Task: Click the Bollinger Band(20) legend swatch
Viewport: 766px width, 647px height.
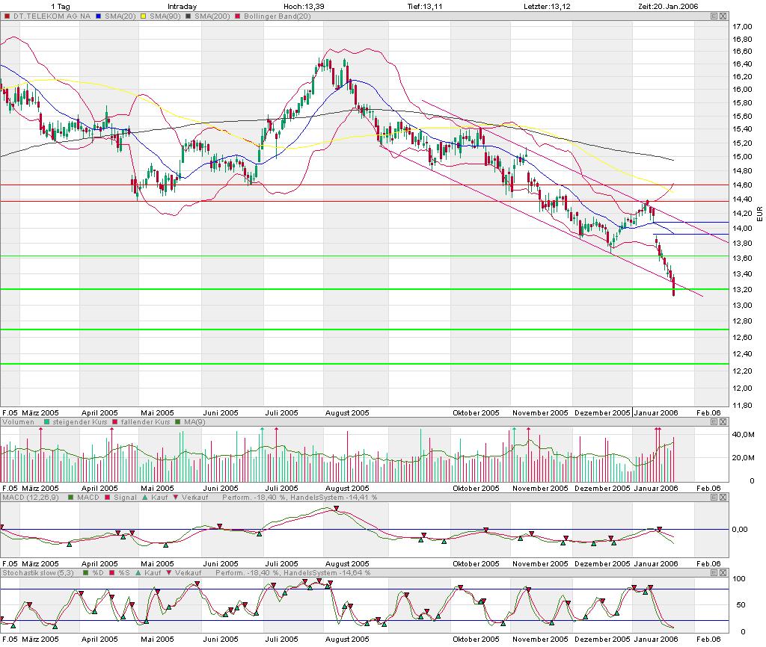Action: [x=237, y=16]
